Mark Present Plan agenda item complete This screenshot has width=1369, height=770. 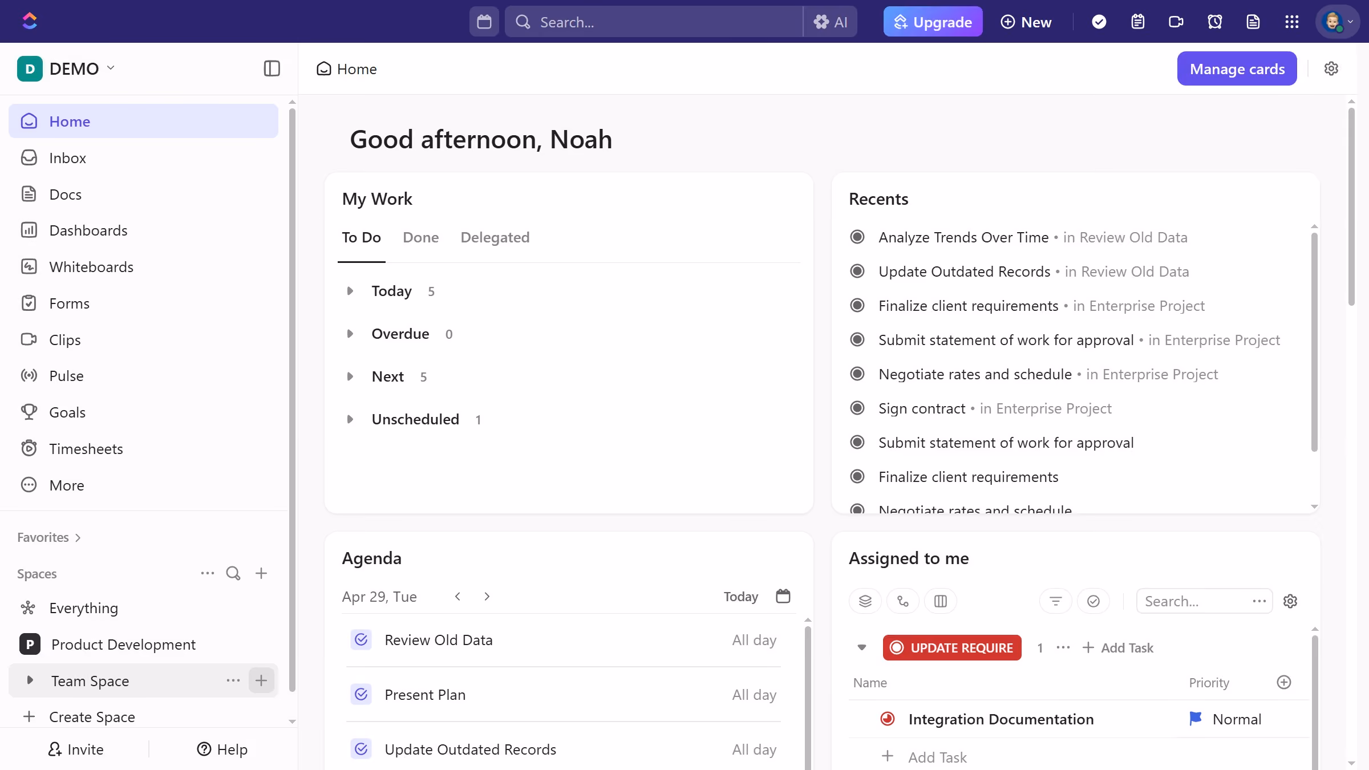(x=361, y=694)
